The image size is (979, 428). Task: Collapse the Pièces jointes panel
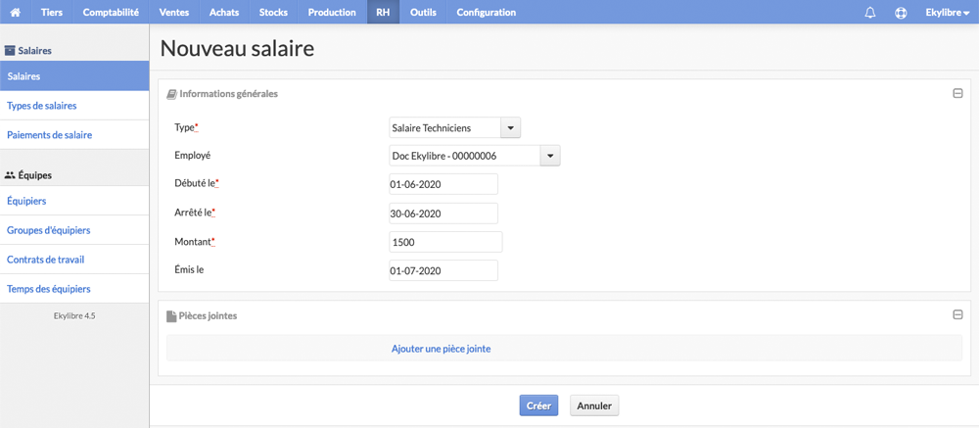[957, 315]
